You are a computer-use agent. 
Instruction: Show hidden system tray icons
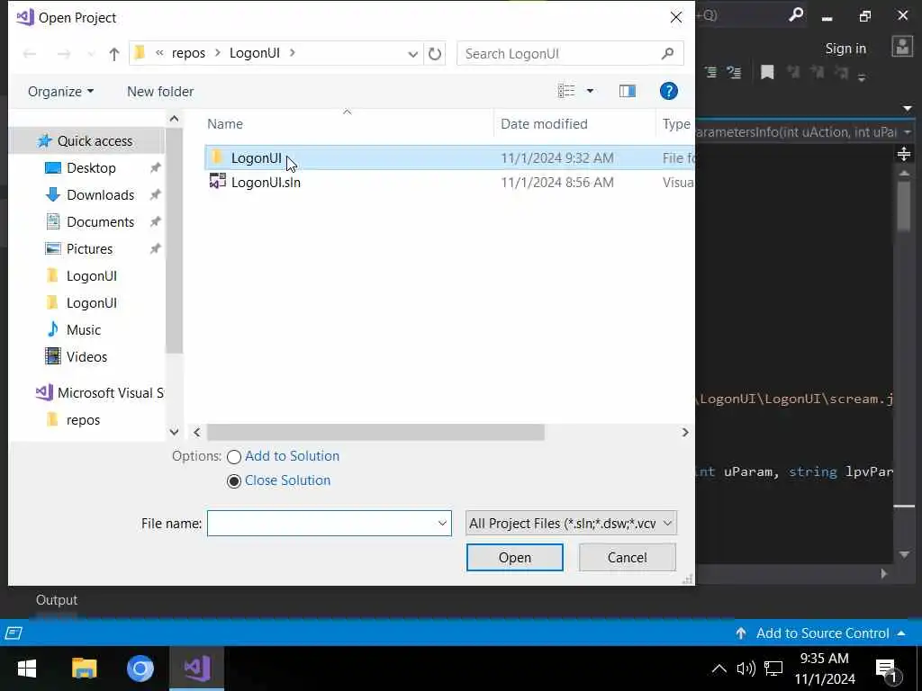point(719,669)
